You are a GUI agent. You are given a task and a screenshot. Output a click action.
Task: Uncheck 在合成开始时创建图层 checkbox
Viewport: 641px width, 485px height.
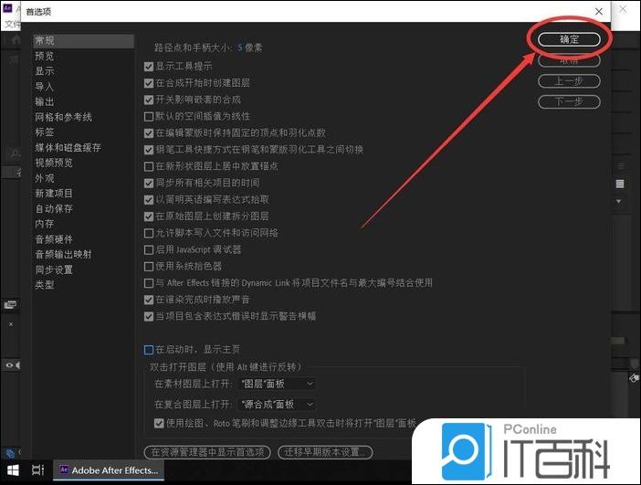coord(149,83)
